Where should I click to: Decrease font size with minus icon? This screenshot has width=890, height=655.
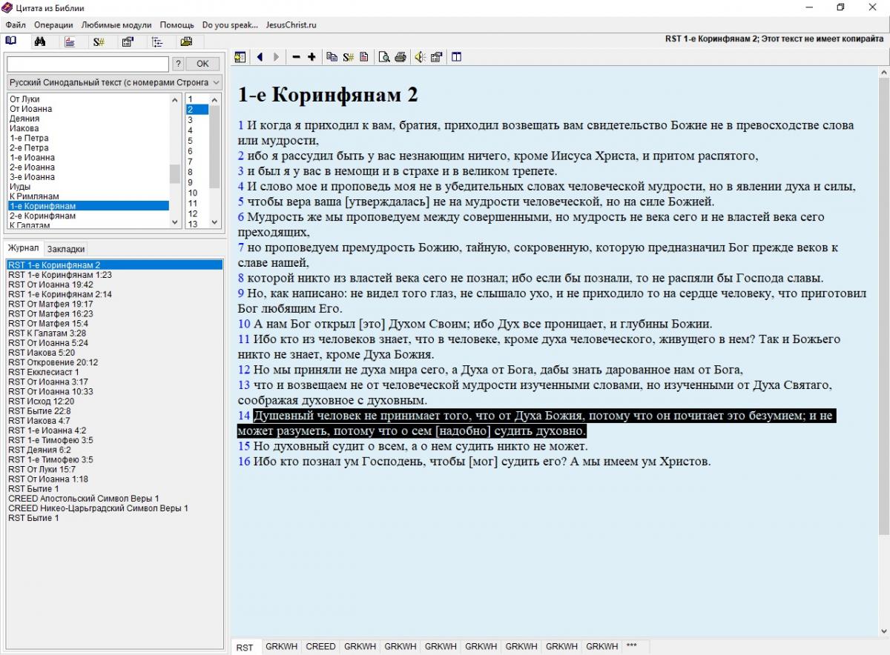[296, 57]
